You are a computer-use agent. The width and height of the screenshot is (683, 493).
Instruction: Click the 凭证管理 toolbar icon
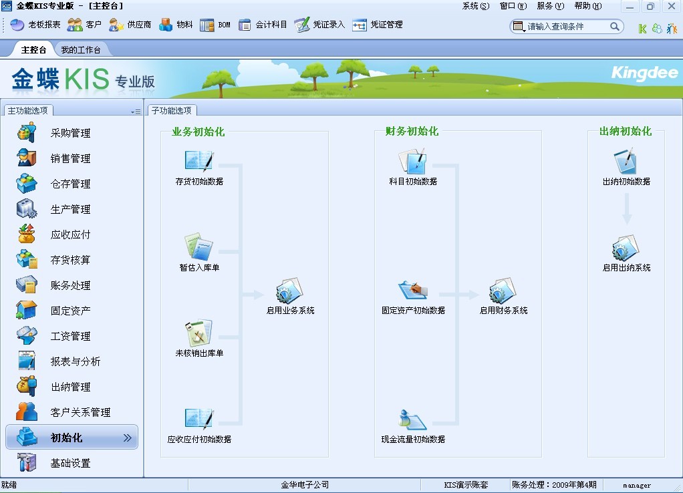(x=377, y=25)
